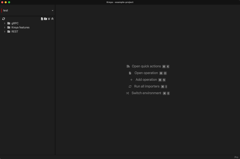Click the gRPC folder icon
The height and width of the screenshot is (159, 240).
click(x=9, y=23)
